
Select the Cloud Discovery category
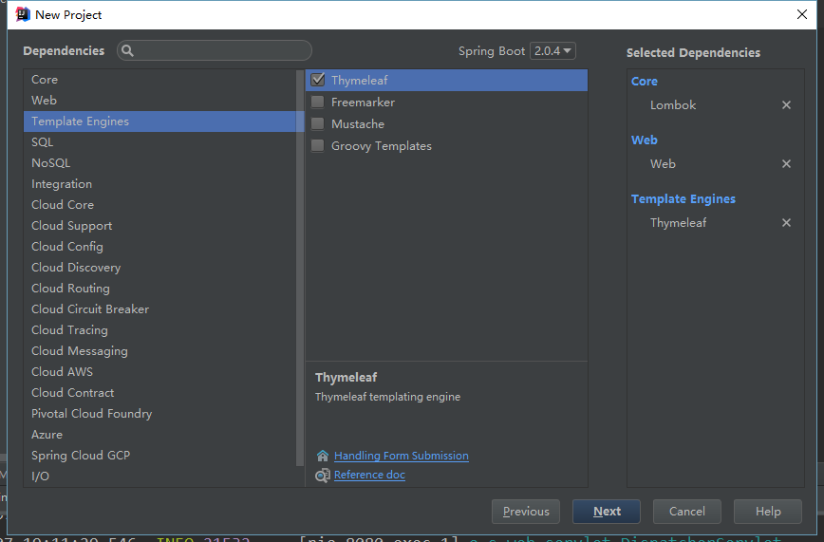tap(159, 268)
